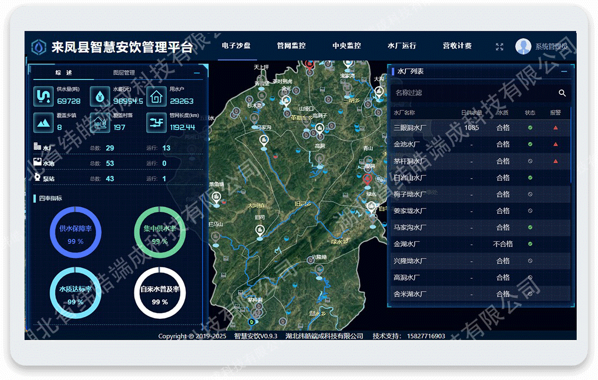The width and height of the screenshot is (598, 380).
Task: Open the 管网监控 menu
Action: [291, 46]
